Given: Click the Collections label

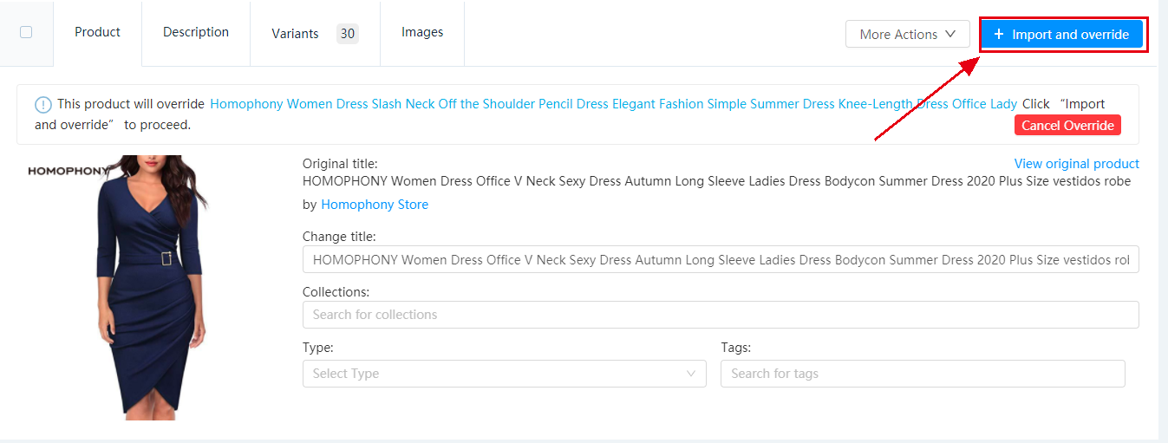Looking at the screenshot, I should pyautogui.click(x=336, y=292).
